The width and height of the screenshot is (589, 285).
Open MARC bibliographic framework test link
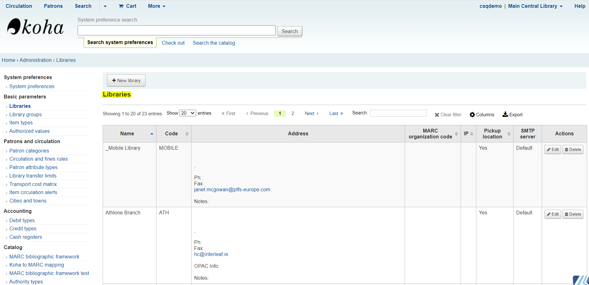[x=49, y=273]
